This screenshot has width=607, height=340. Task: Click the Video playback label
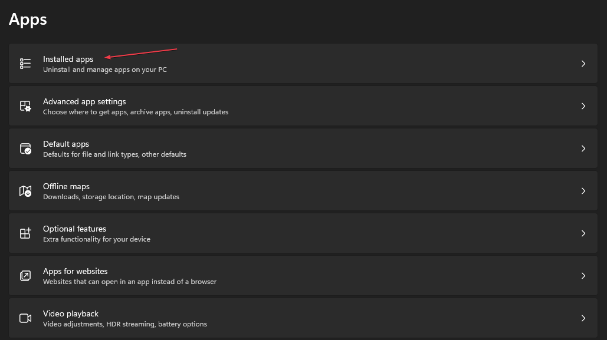[x=71, y=313]
